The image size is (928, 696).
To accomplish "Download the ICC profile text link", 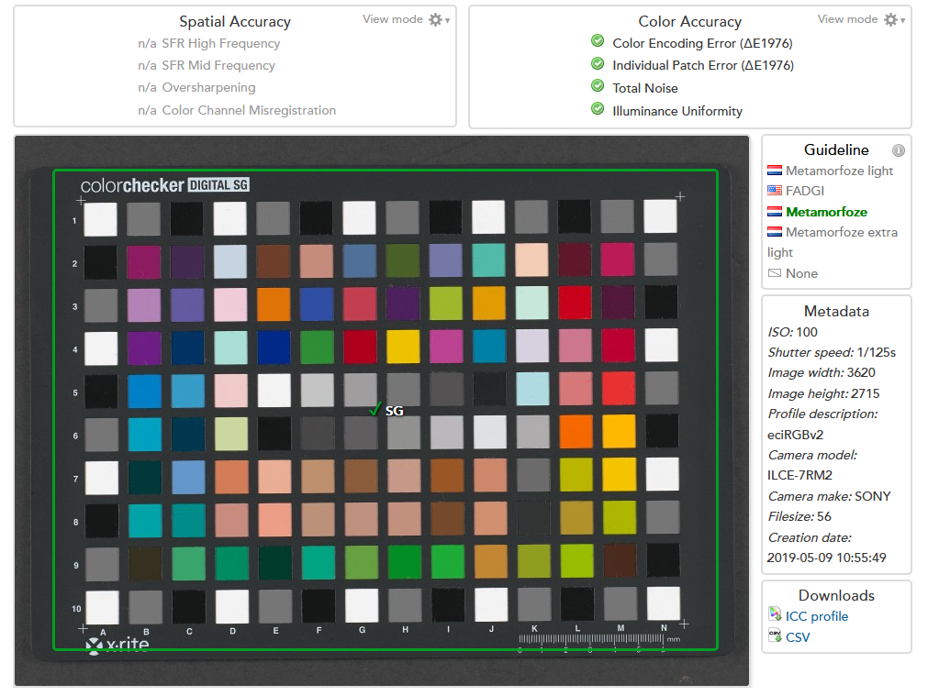I will tap(816, 616).
